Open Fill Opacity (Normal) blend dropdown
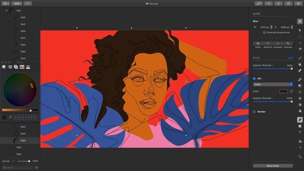 click(x=263, y=98)
